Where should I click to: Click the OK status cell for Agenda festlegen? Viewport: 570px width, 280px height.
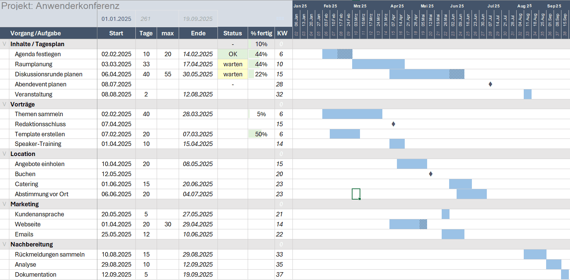(233, 54)
